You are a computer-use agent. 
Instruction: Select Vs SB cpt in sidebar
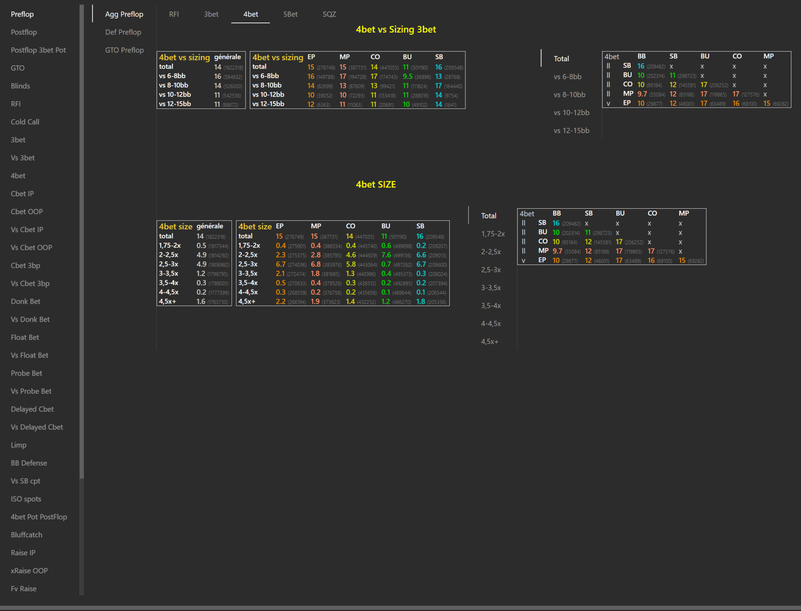26,481
